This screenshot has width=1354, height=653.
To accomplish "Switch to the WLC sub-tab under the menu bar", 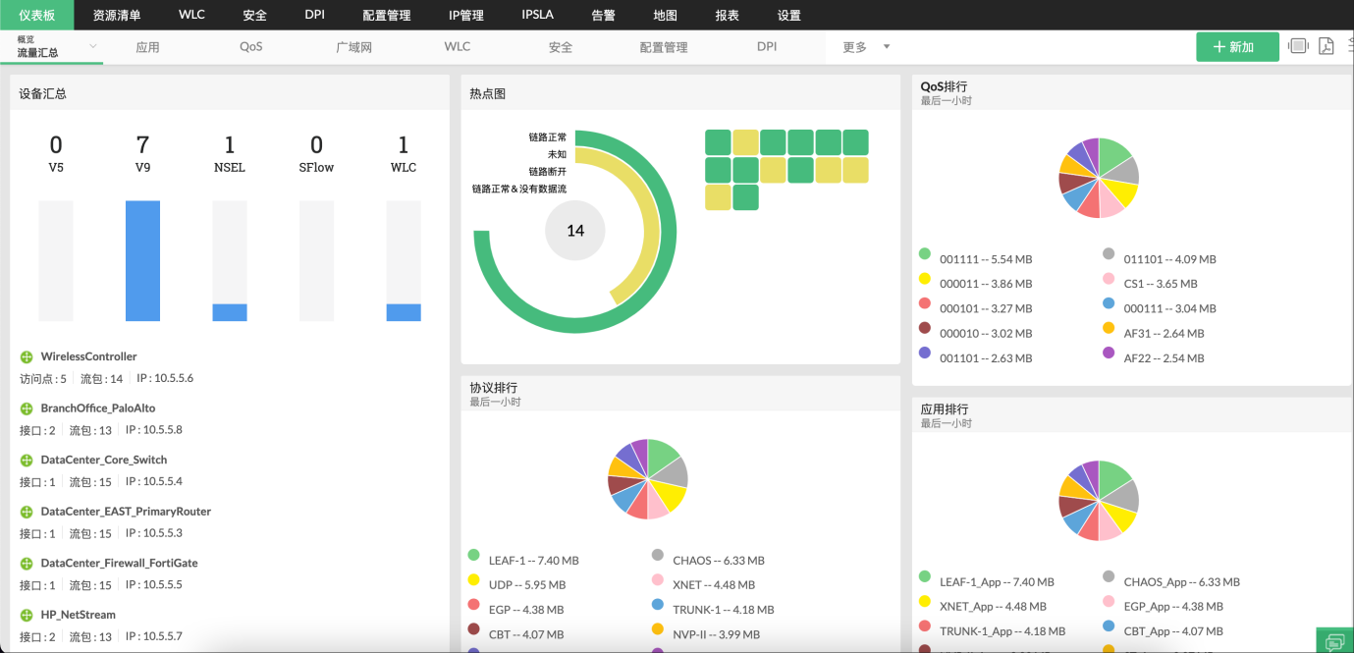I will click(458, 47).
